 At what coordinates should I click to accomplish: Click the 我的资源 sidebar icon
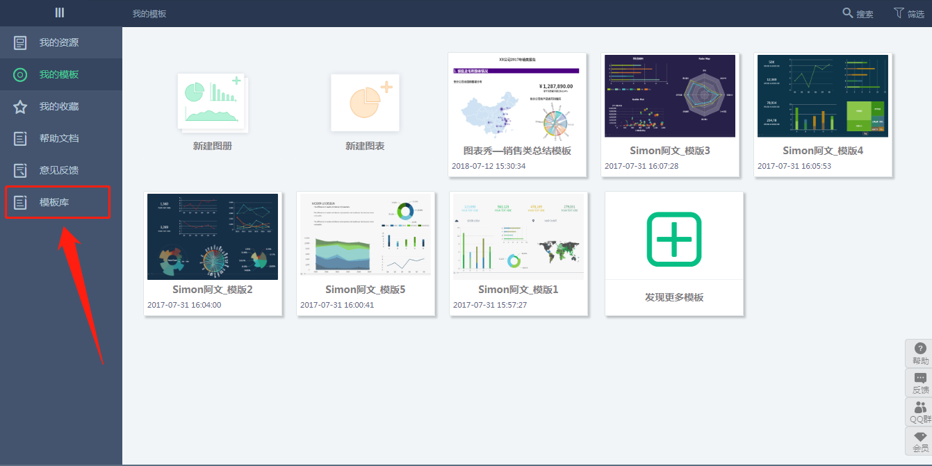coord(21,43)
